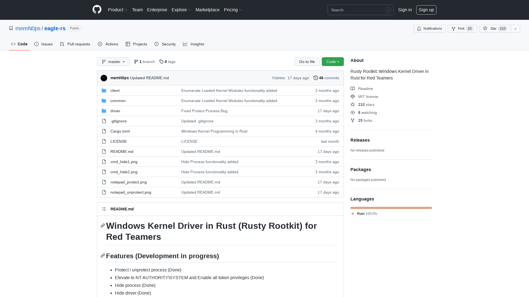Click the scale icon next to MIT license
Screen dimensions: 529x297
coord(353,96)
